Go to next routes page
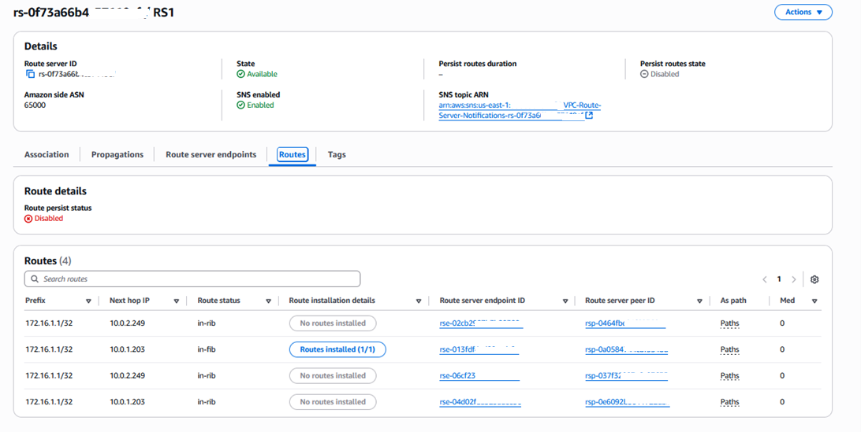The height and width of the screenshot is (432, 861). tap(793, 279)
